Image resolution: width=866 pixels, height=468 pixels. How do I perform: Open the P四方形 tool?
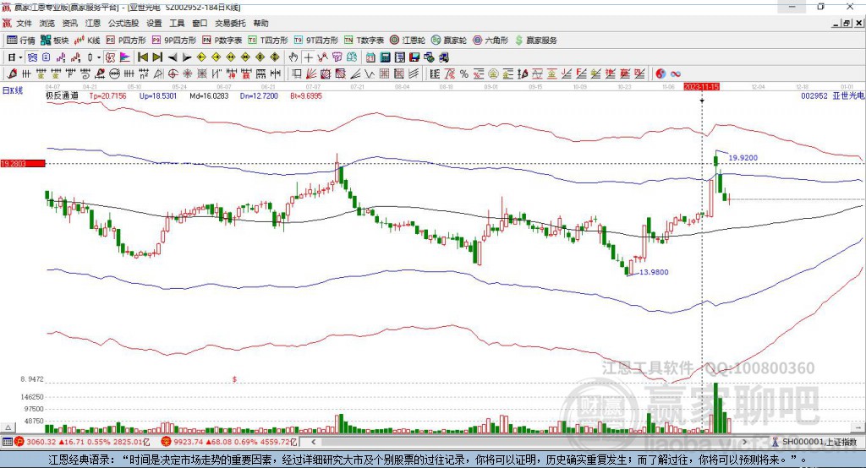click(x=126, y=41)
